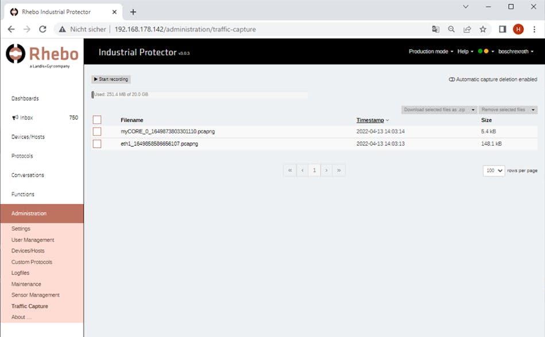545x337 pixels.
Task: Go to next page of results
Action: [326, 170]
